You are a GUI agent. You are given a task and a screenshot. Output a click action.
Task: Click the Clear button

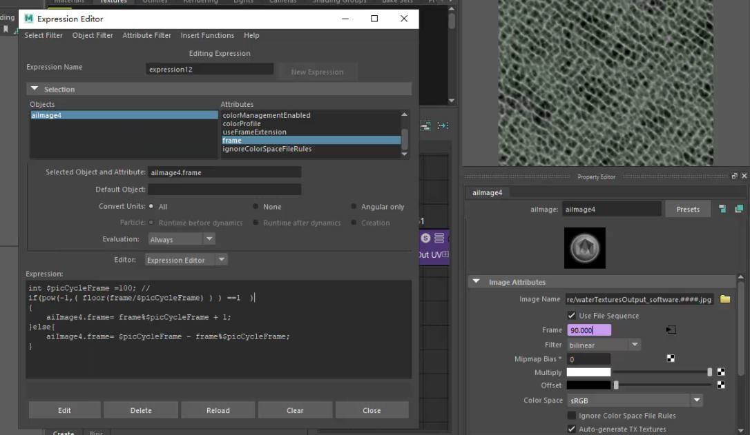(x=295, y=410)
